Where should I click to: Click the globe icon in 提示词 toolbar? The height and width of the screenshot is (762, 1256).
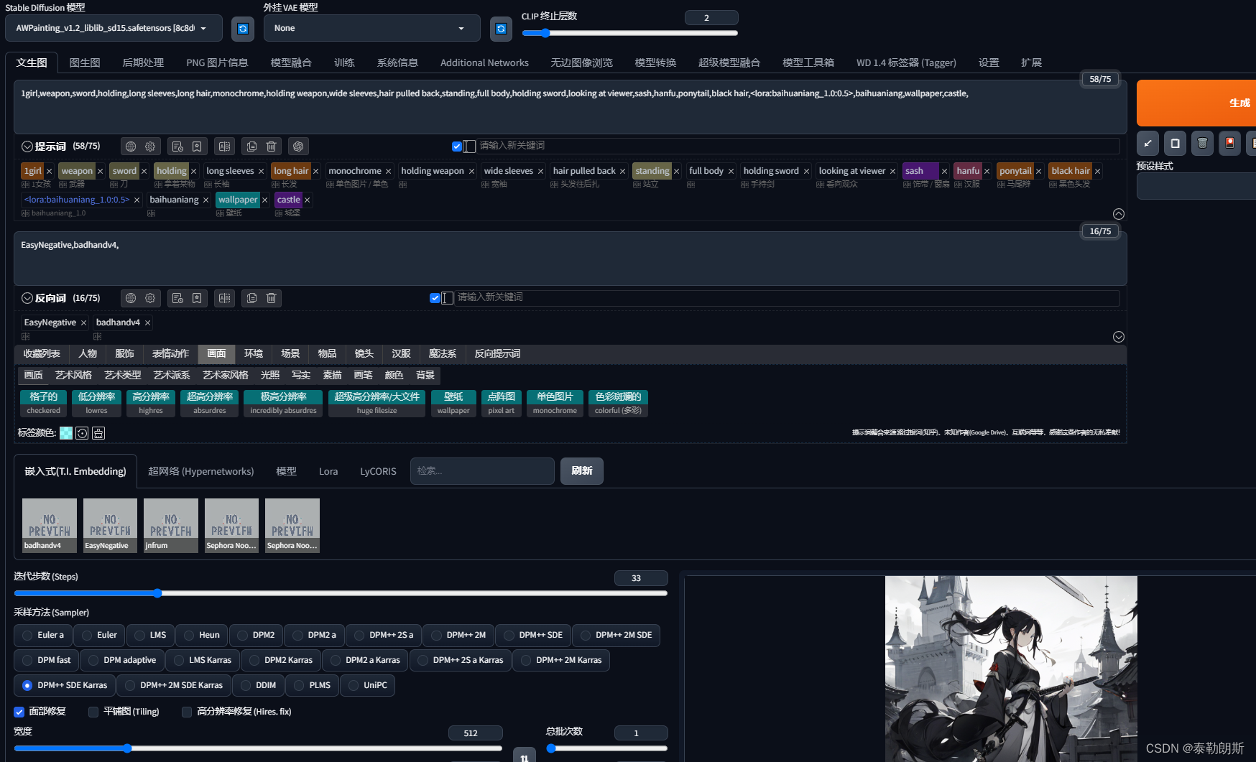131,147
